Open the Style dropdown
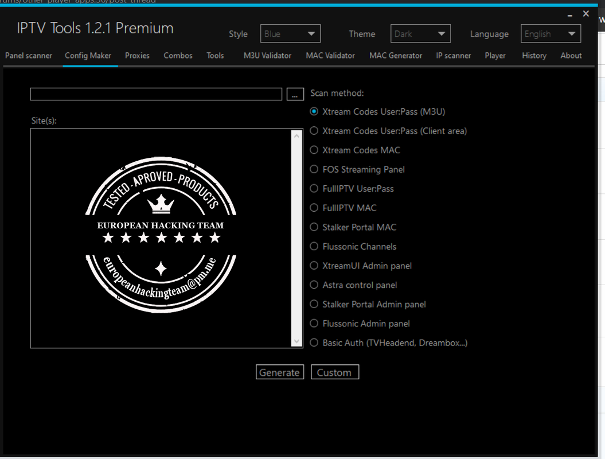 [x=290, y=33]
